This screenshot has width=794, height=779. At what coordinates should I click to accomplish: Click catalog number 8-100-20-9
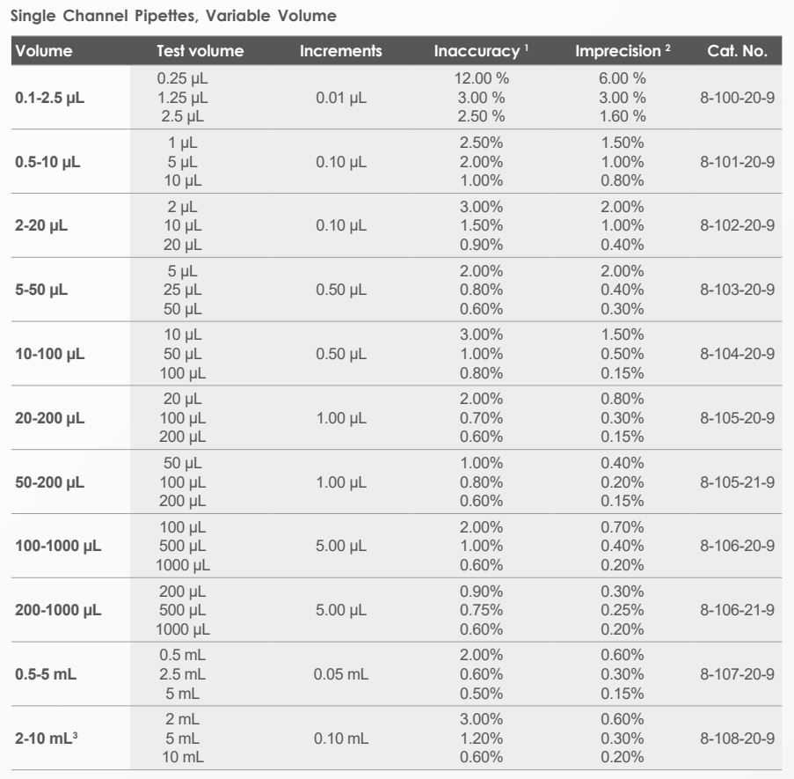click(737, 97)
